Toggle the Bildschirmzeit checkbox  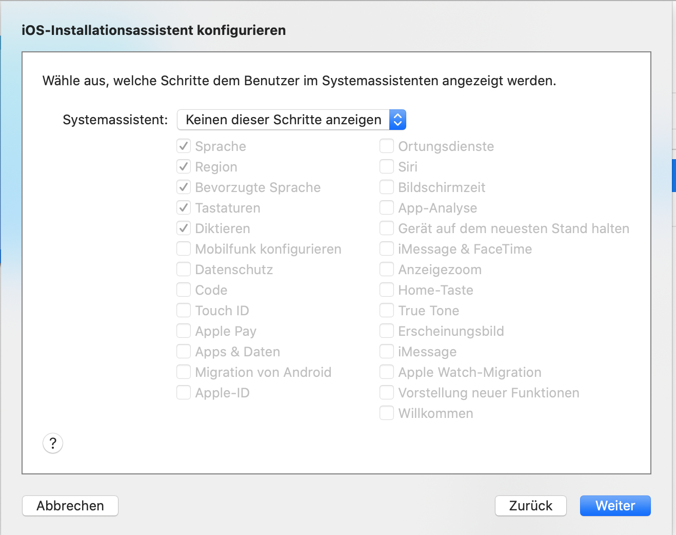tap(387, 187)
